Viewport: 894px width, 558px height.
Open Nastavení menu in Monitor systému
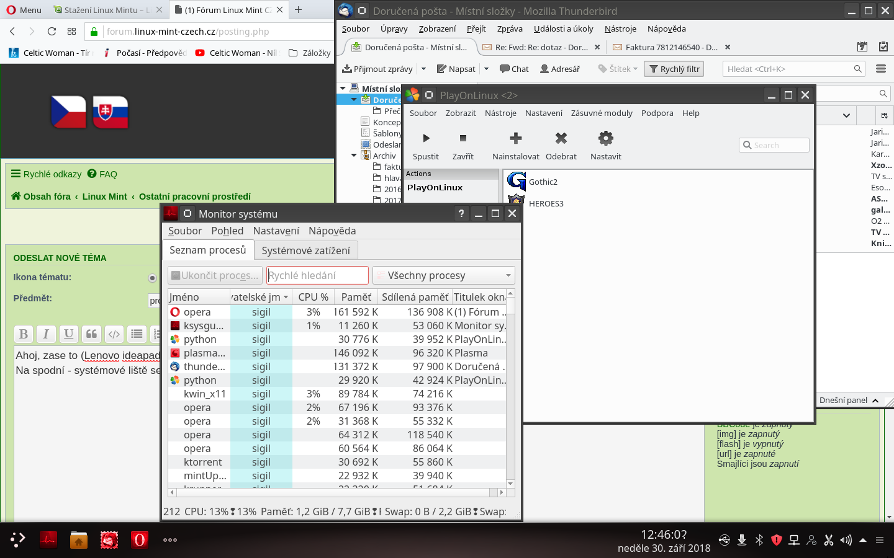(x=276, y=231)
